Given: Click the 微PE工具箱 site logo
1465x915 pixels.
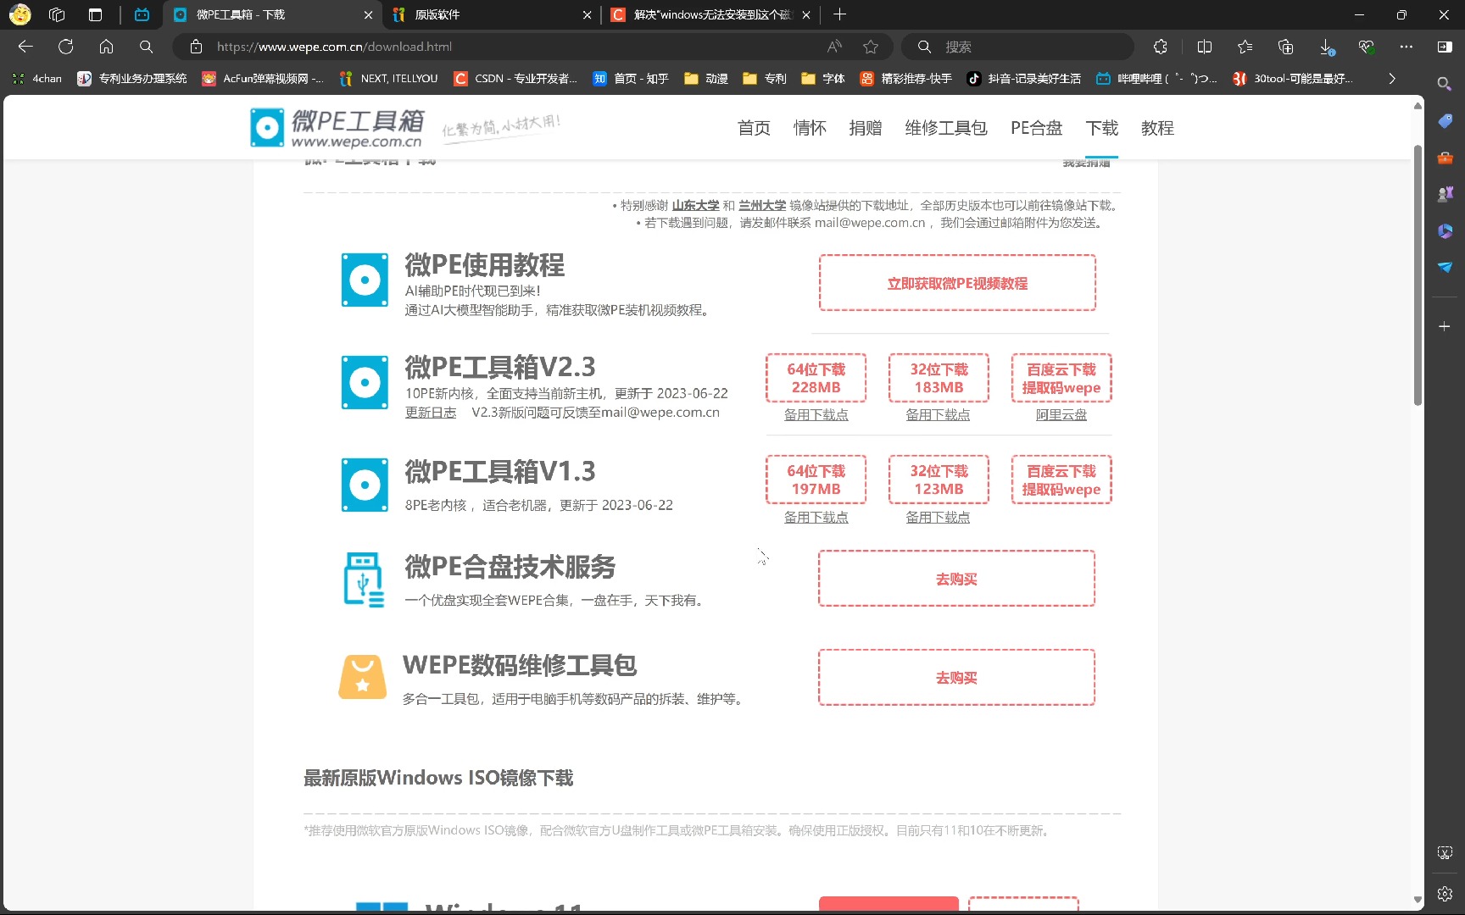Looking at the screenshot, I should click(337, 128).
